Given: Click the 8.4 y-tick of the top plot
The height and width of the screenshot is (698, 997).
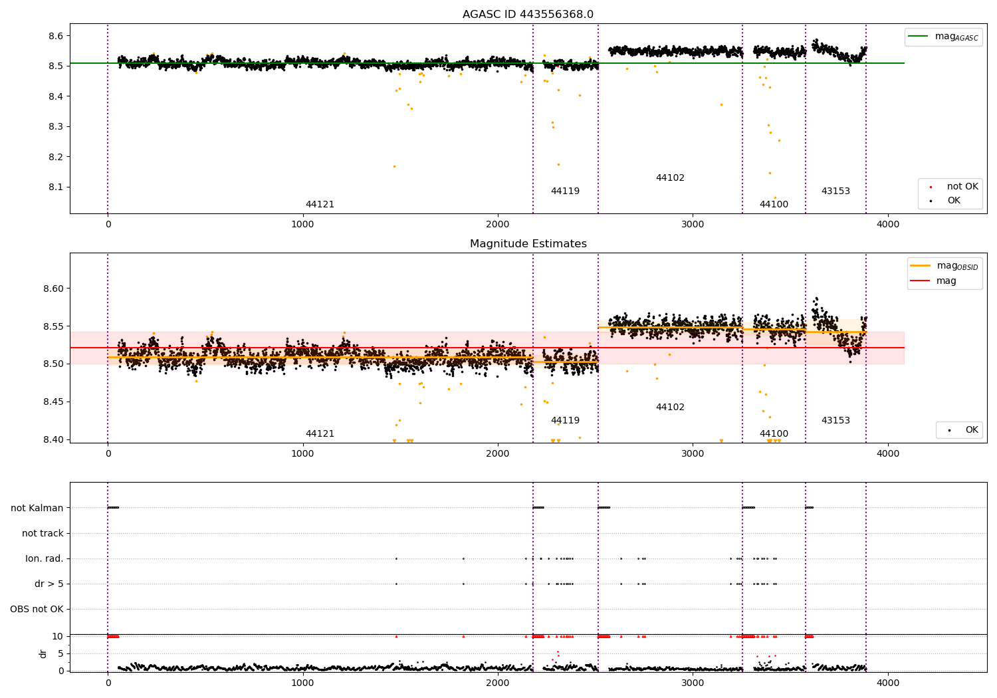Looking at the screenshot, I should click(x=57, y=96).
